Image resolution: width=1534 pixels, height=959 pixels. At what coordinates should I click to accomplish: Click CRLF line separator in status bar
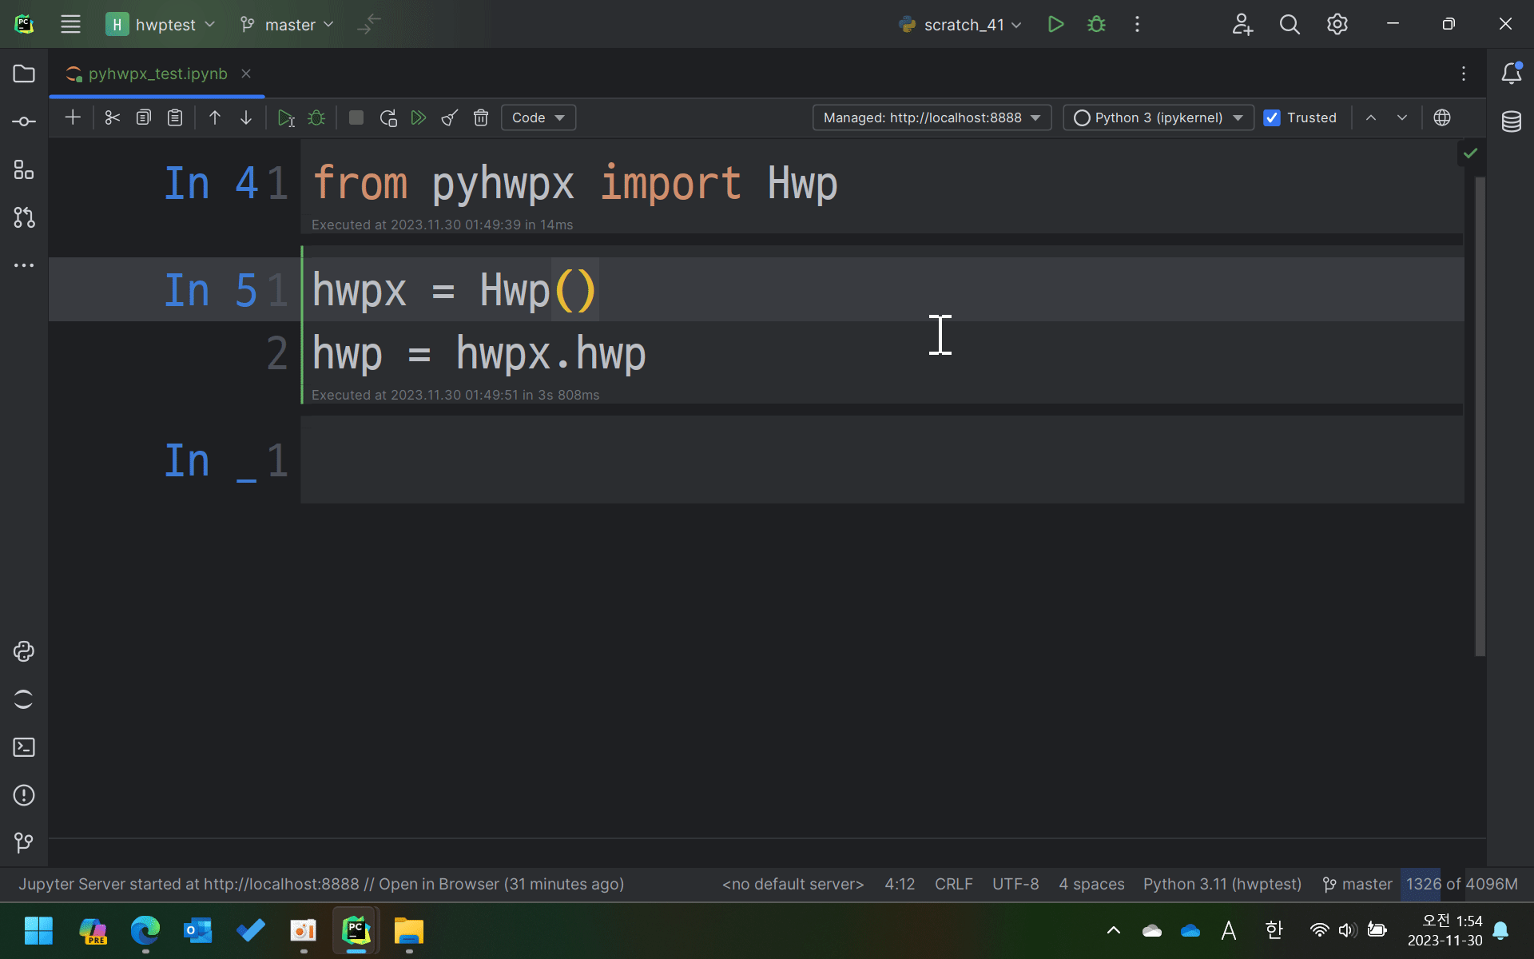953,884
